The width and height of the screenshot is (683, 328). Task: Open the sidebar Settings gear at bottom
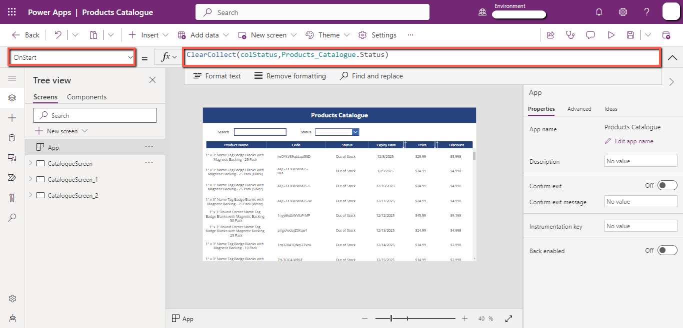[12, 299]
